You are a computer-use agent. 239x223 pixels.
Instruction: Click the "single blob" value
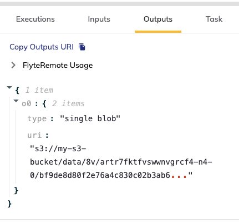point(90,118)
